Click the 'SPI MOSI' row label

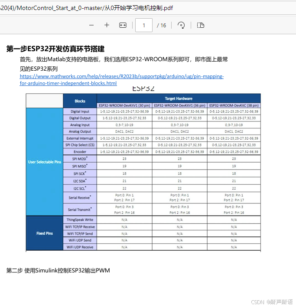(x=80, y=158)
